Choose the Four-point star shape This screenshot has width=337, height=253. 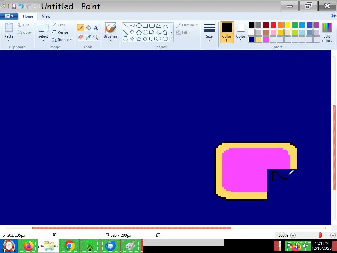pyautogui.click(x=132, y=39)
